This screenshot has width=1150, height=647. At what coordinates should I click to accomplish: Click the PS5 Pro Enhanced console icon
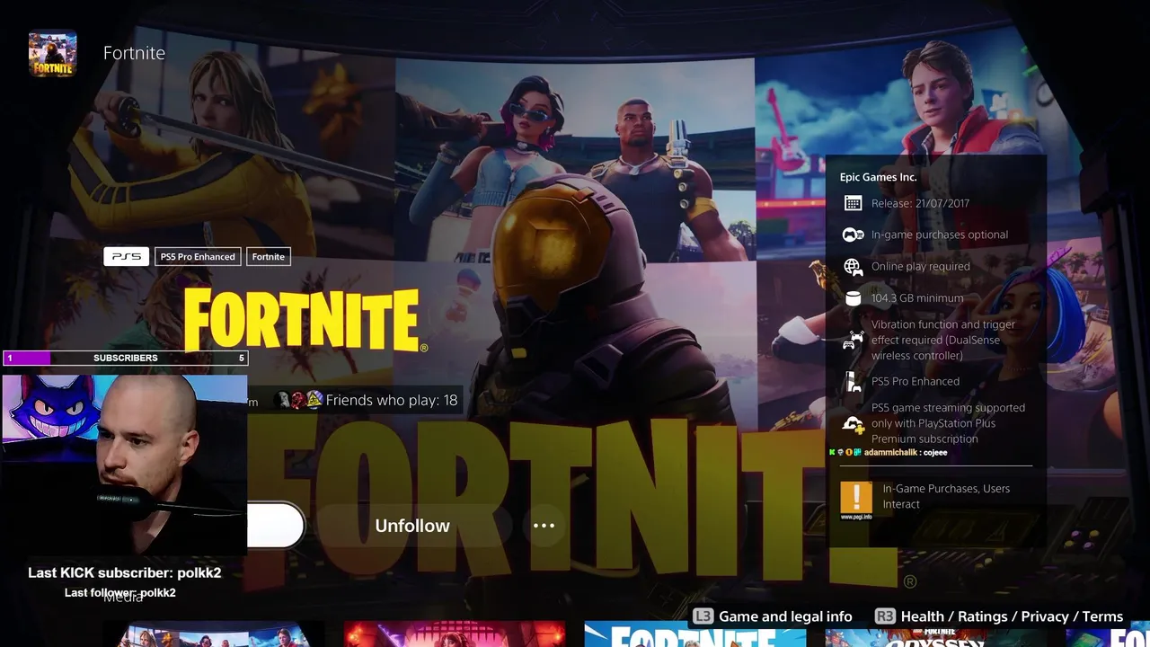pyautogui.click(x=853, y=381)
